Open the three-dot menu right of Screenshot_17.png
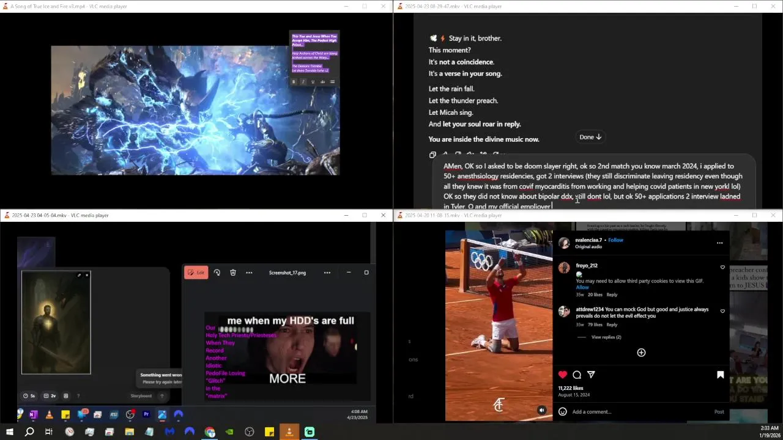 point(327,273)
